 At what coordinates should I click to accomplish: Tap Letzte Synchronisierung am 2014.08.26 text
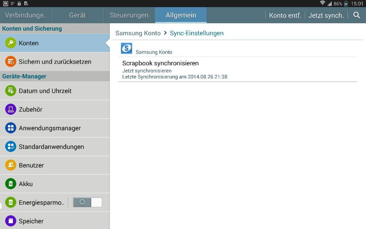[x=174, y=77]
